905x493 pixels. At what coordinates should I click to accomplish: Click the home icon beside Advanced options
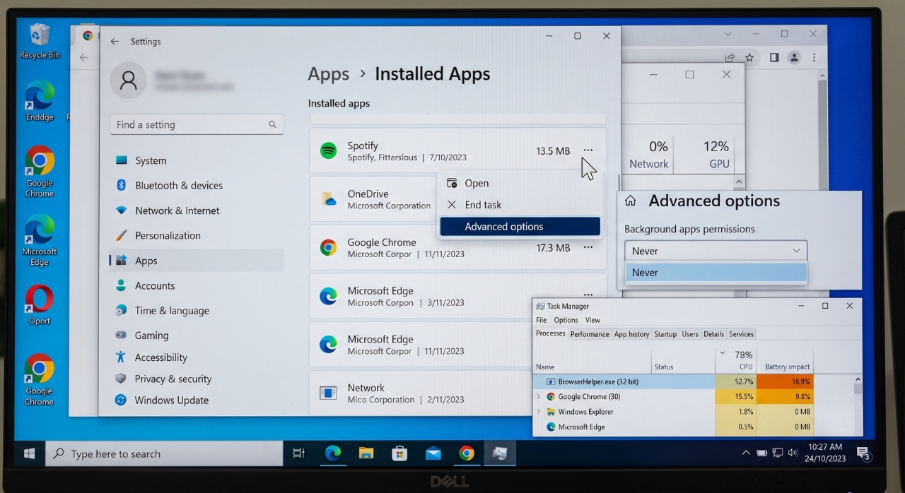[631, 201]
